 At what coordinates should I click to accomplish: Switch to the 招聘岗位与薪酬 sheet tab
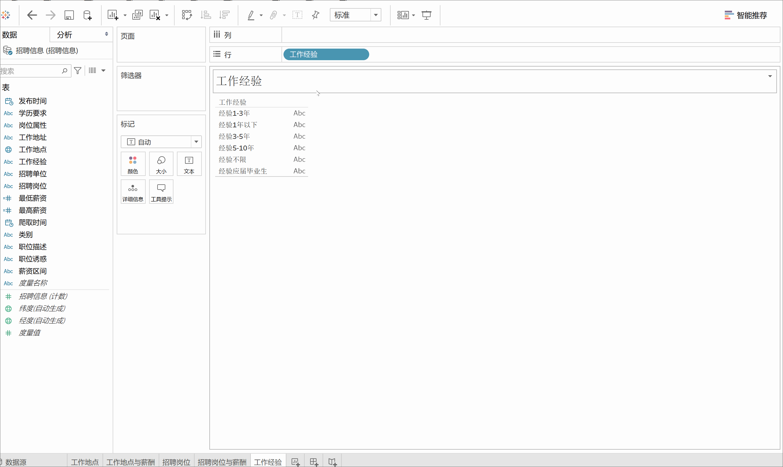(222, 462)
